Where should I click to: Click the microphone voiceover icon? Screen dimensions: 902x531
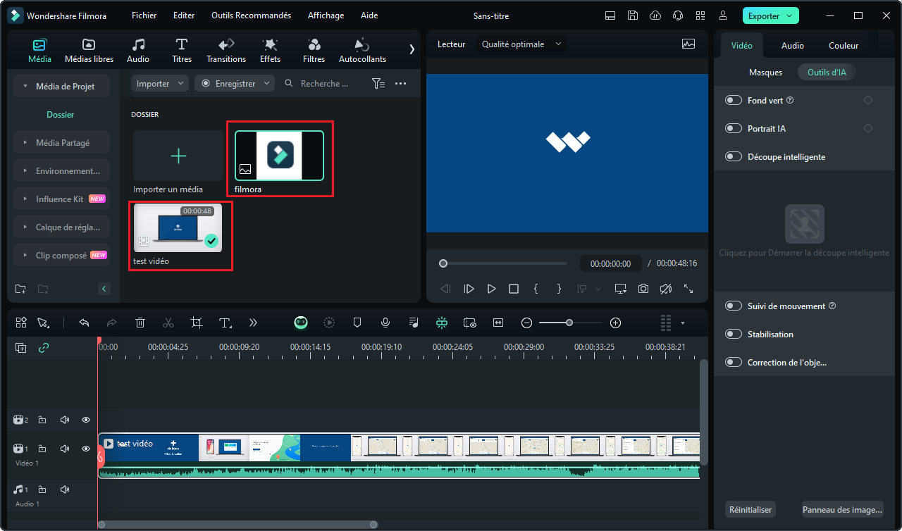(x=385, y=323)
